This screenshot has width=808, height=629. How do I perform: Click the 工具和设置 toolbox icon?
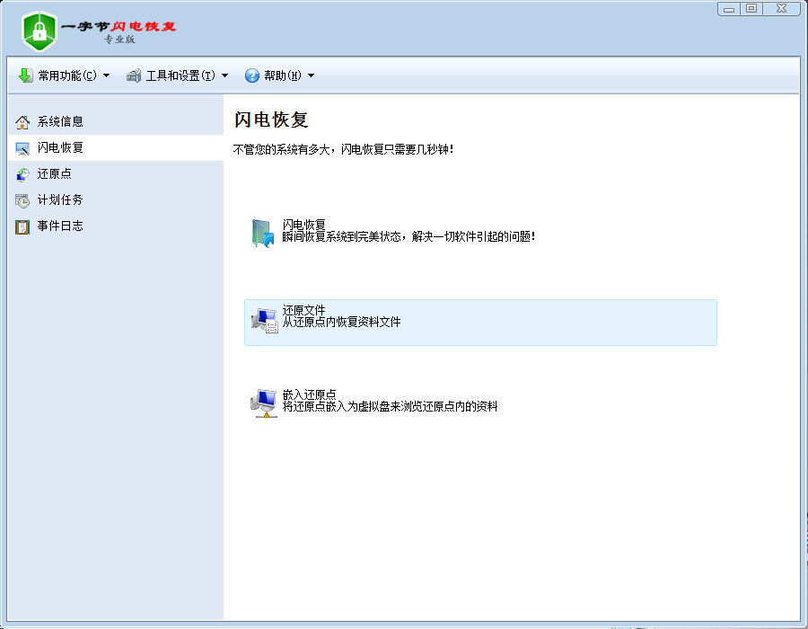[134, 75]
